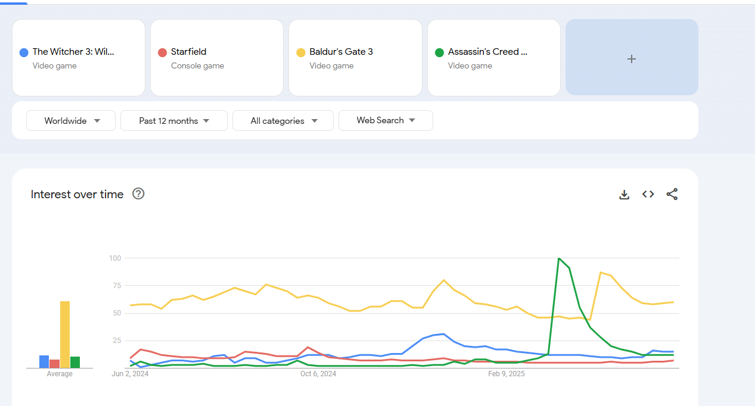This screenshot has width=755, height=406.
Task: Click the red average bar
Action: click(54, 364)
